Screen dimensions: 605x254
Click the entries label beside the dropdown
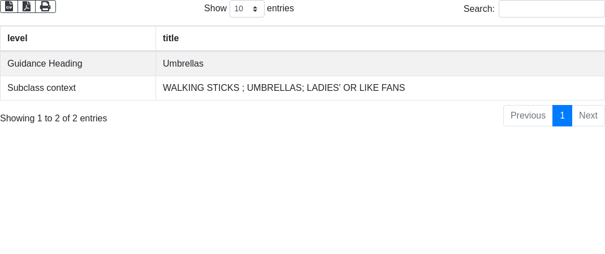pos(280,8)
